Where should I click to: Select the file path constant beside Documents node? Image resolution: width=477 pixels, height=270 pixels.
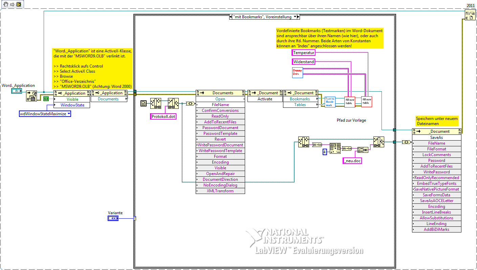pos(144,103)
